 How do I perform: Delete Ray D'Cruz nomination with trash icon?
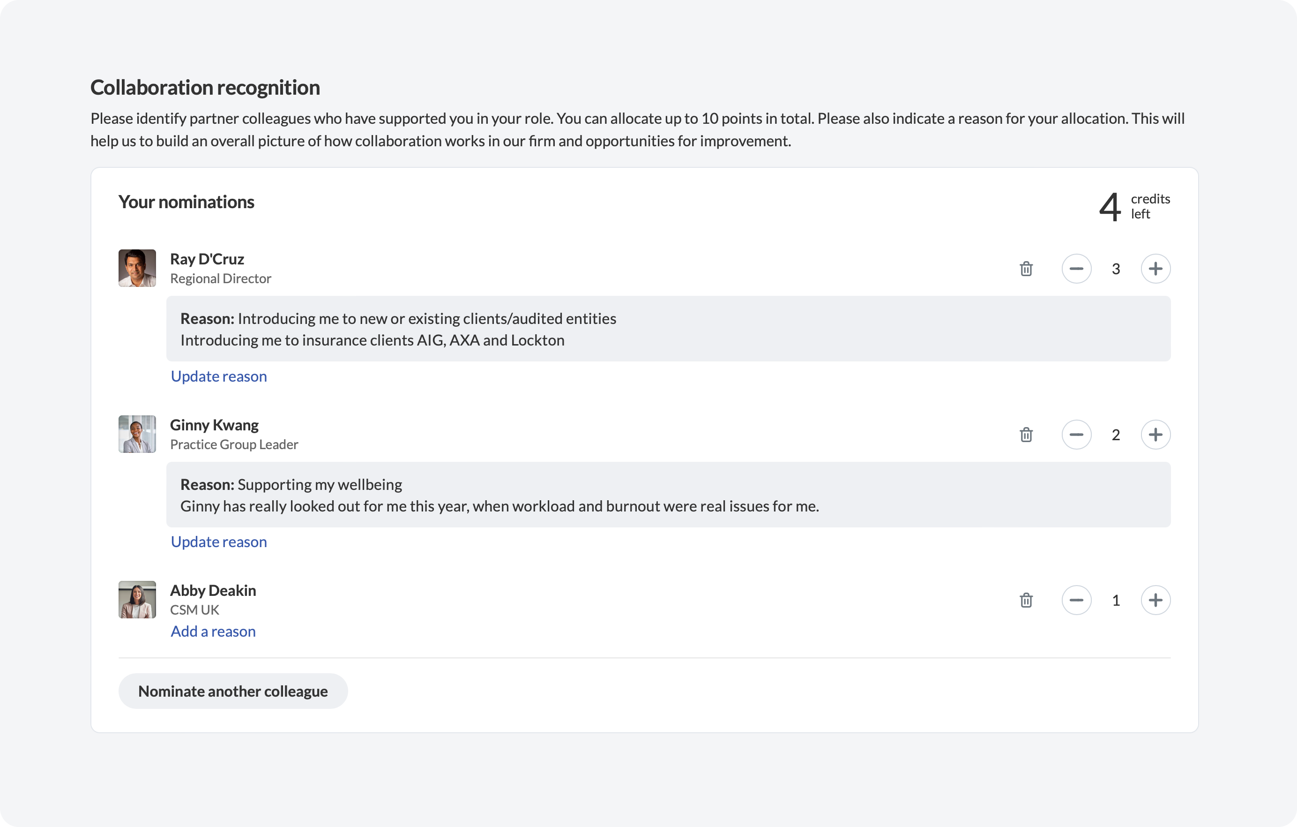[x=1026, y=269]
